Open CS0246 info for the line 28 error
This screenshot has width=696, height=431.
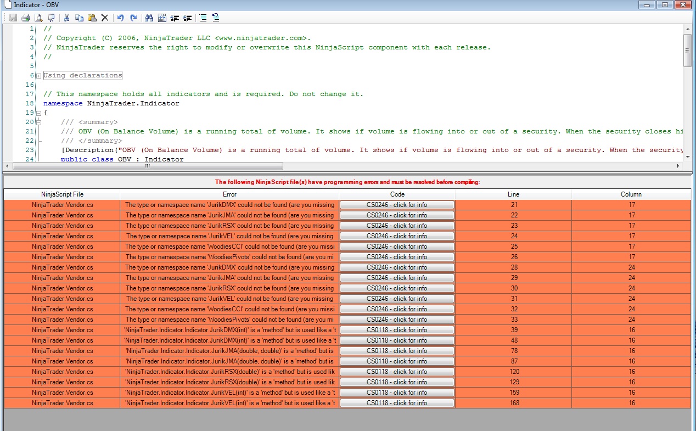[397, 267]
